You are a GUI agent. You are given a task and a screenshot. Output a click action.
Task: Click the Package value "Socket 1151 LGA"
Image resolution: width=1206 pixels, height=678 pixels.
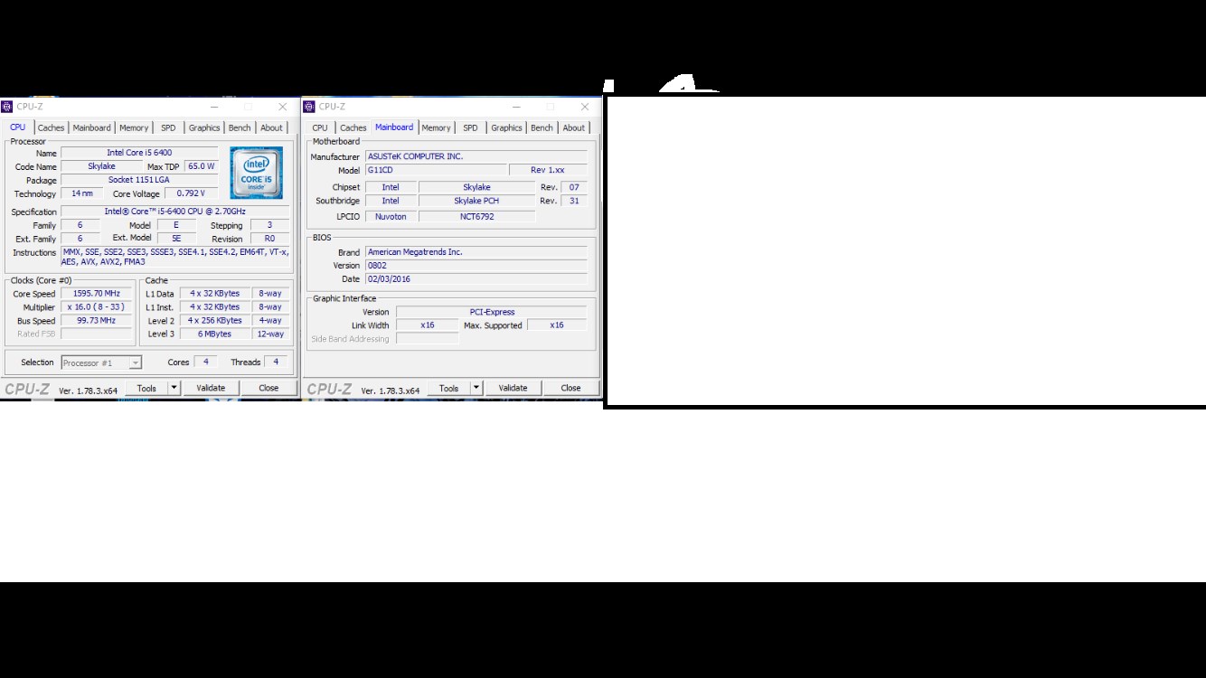pos(139,180)
